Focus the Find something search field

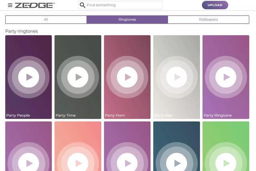tap(123, 5)
